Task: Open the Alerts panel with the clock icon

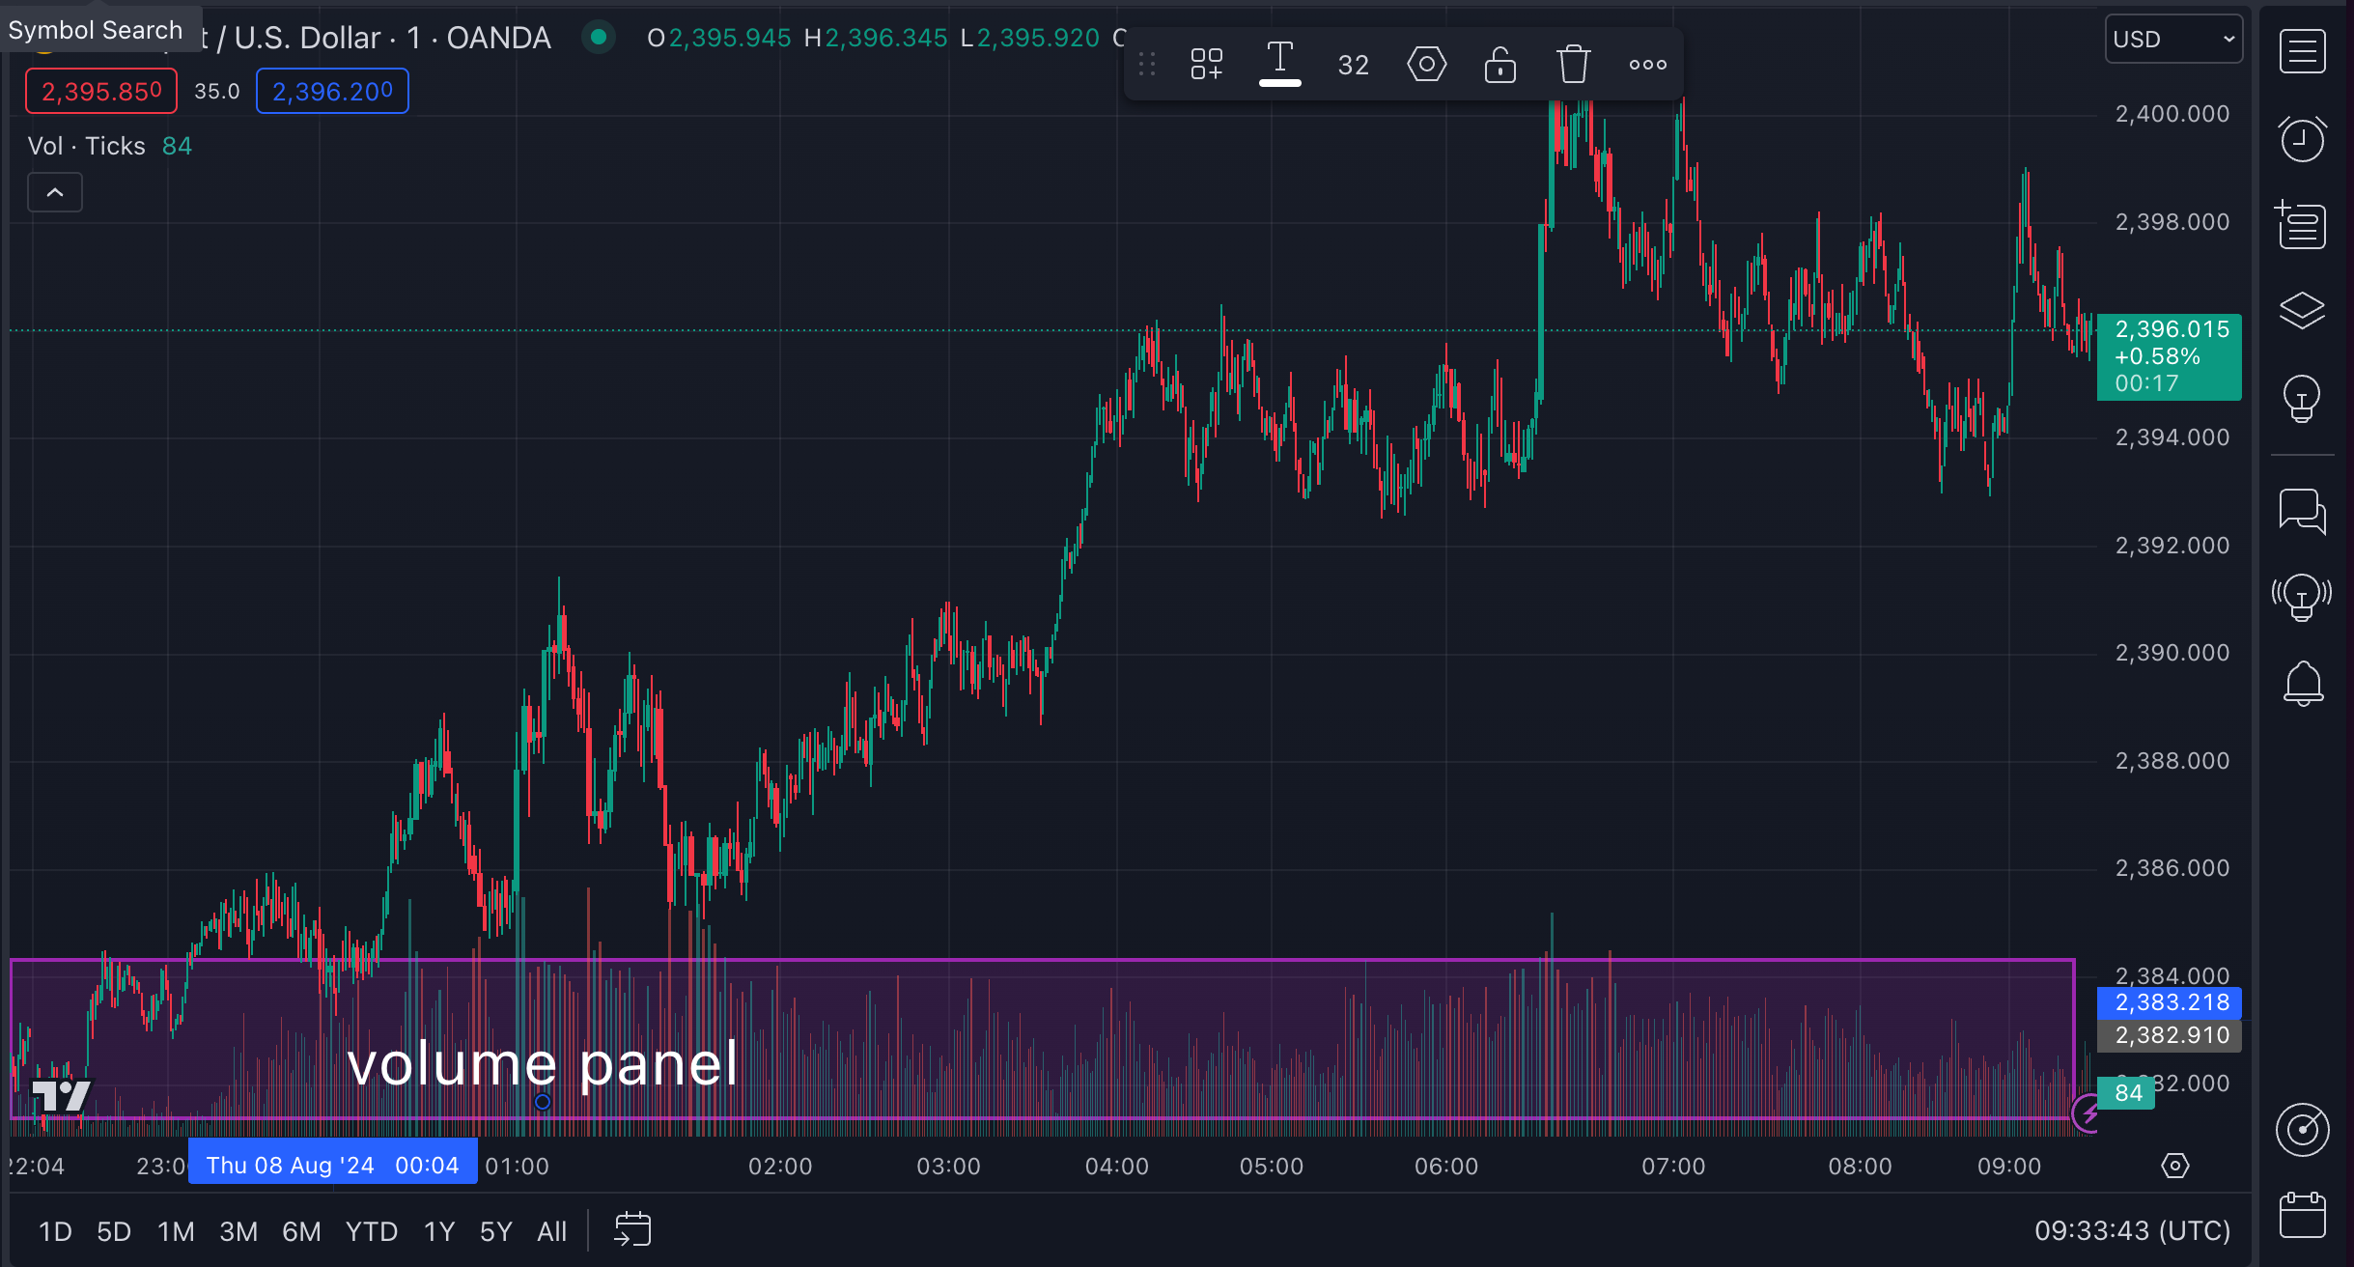Action: point(2303,138)
